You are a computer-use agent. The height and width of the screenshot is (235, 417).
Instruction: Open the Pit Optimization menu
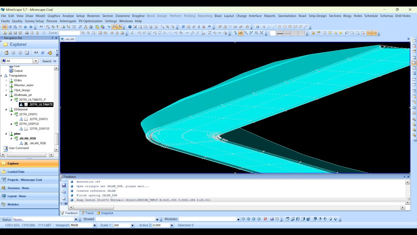[x=91, y=21]
